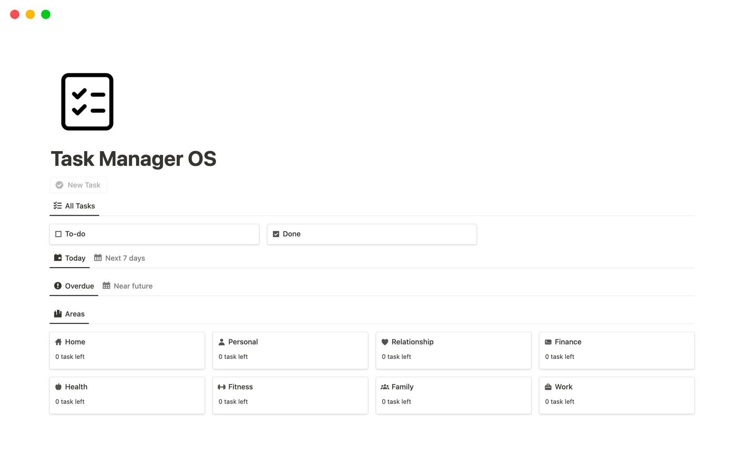
Task: Switch to the Next 7 days tab
Action: pyautogui.click(x=125, y=258)
